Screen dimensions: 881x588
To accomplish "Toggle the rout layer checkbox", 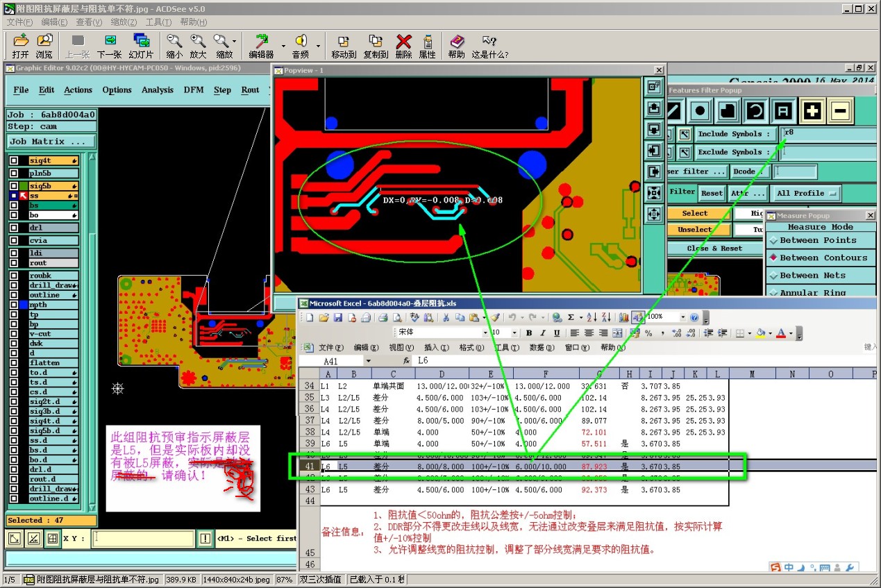I will (13, 263).
